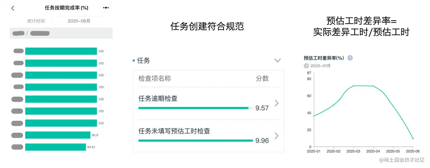Click the round icon before 2020-01月
The width and height of the screenshot is (430, 168).
click(306, 66)
